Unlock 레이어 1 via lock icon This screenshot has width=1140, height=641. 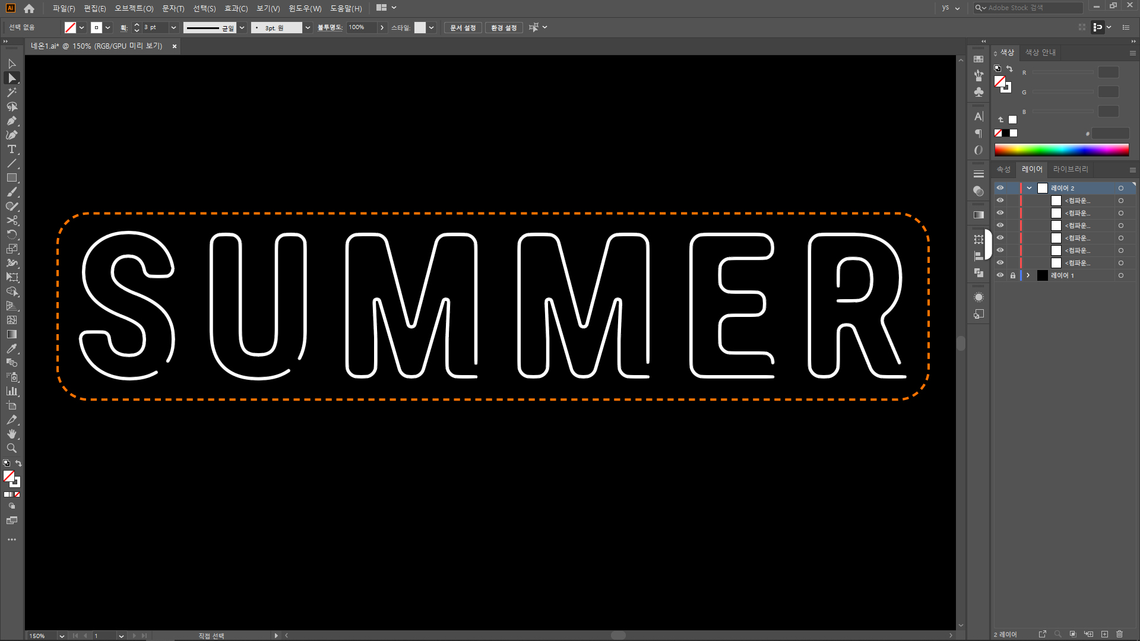tap(1013, 275)
